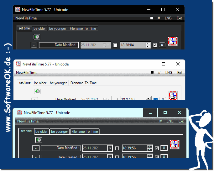Open 'Filename To Time' tab in bottom window
Image resolution: width=214 pixels, height=171 pixels.
tap(85, 132)
